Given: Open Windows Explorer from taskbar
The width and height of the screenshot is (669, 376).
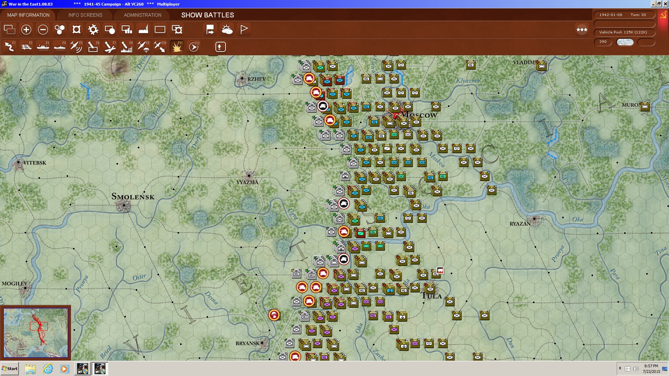Looking at the screenshot, I should tap(30, 369).
